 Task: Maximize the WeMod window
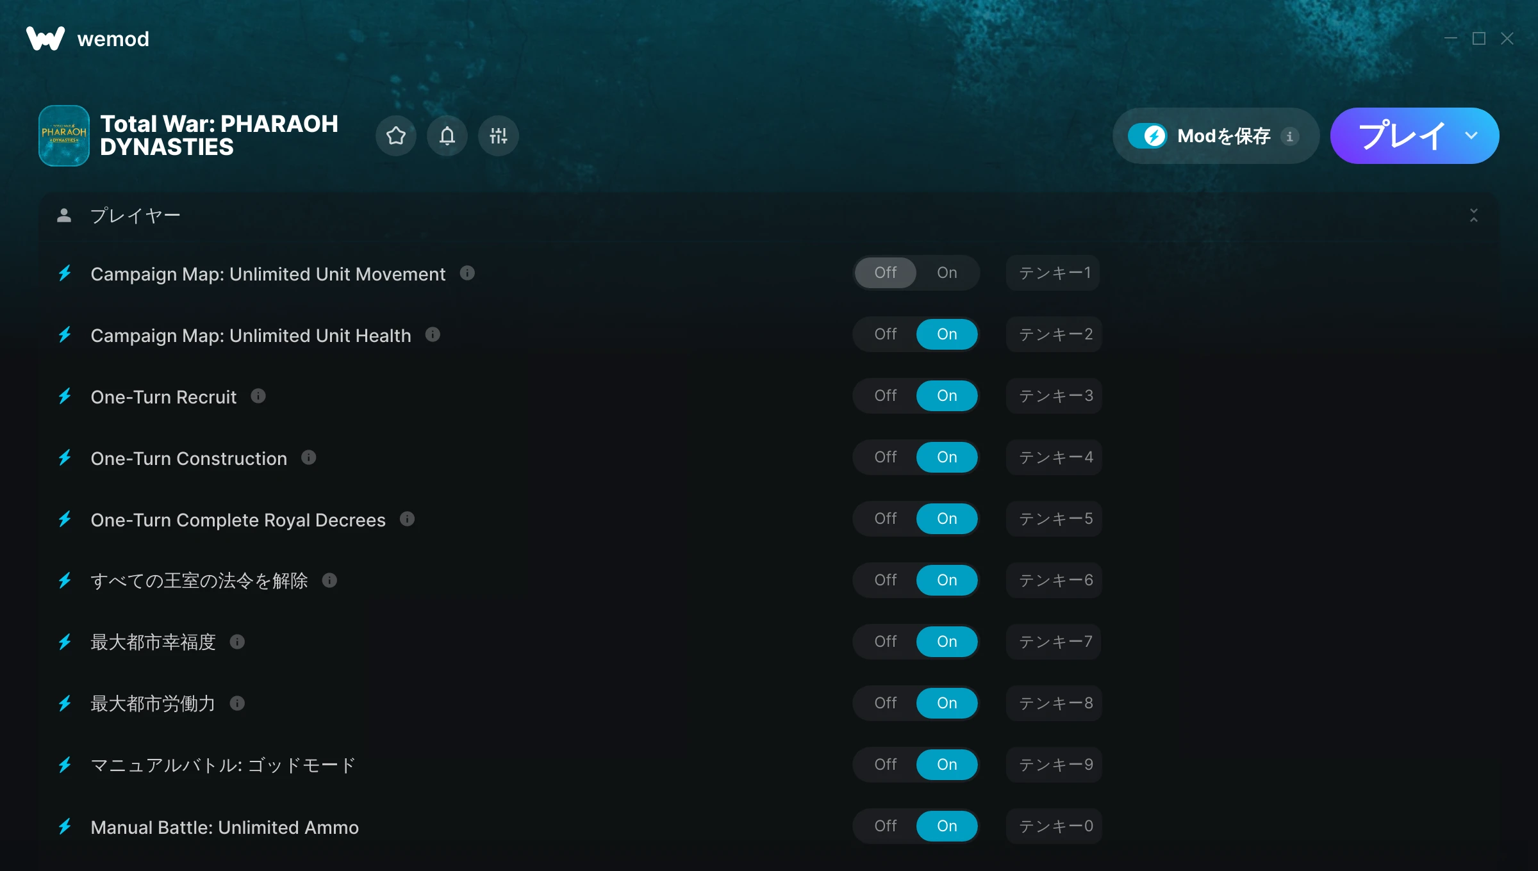click(1479, 39)
